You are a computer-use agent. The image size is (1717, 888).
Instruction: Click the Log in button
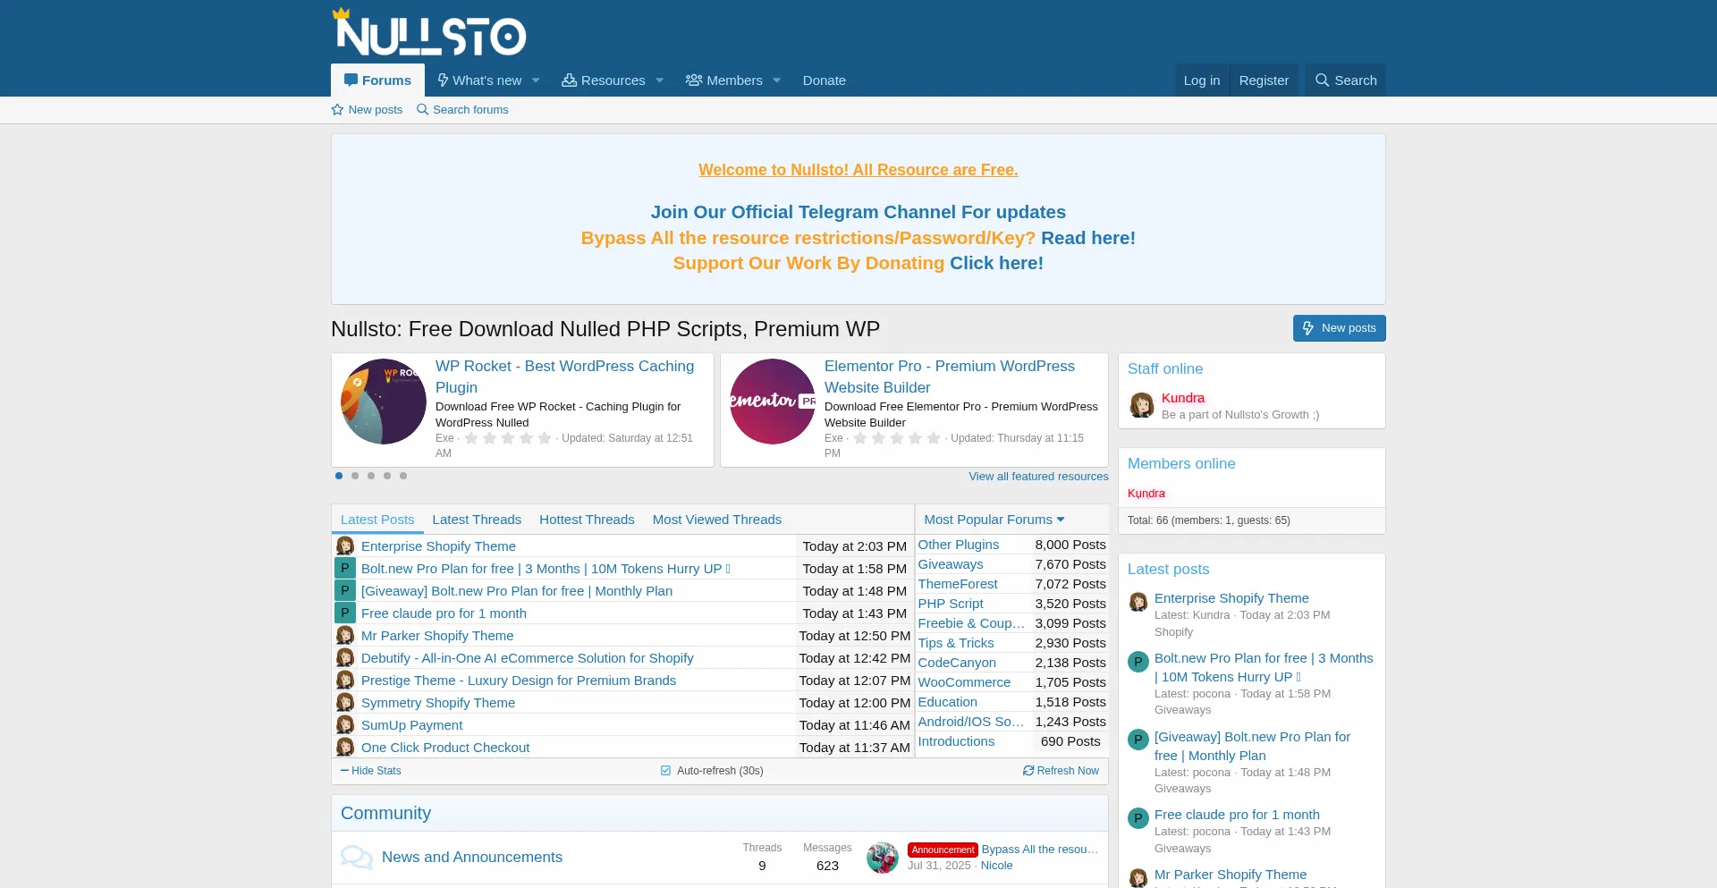[x=1202, y=80]
